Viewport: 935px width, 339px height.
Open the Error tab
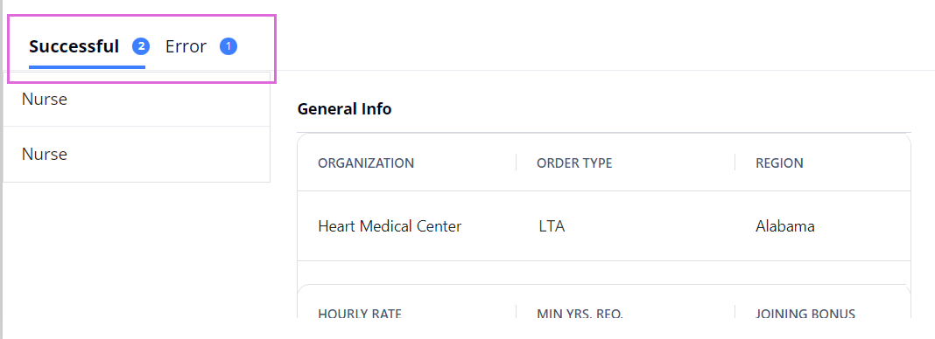[x=186, y=46]
